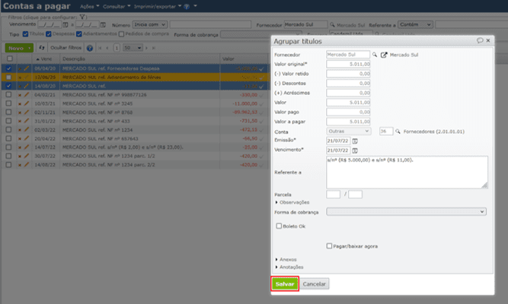
Task: Click Ocultar filtros
Action: [x=65, y=48]
